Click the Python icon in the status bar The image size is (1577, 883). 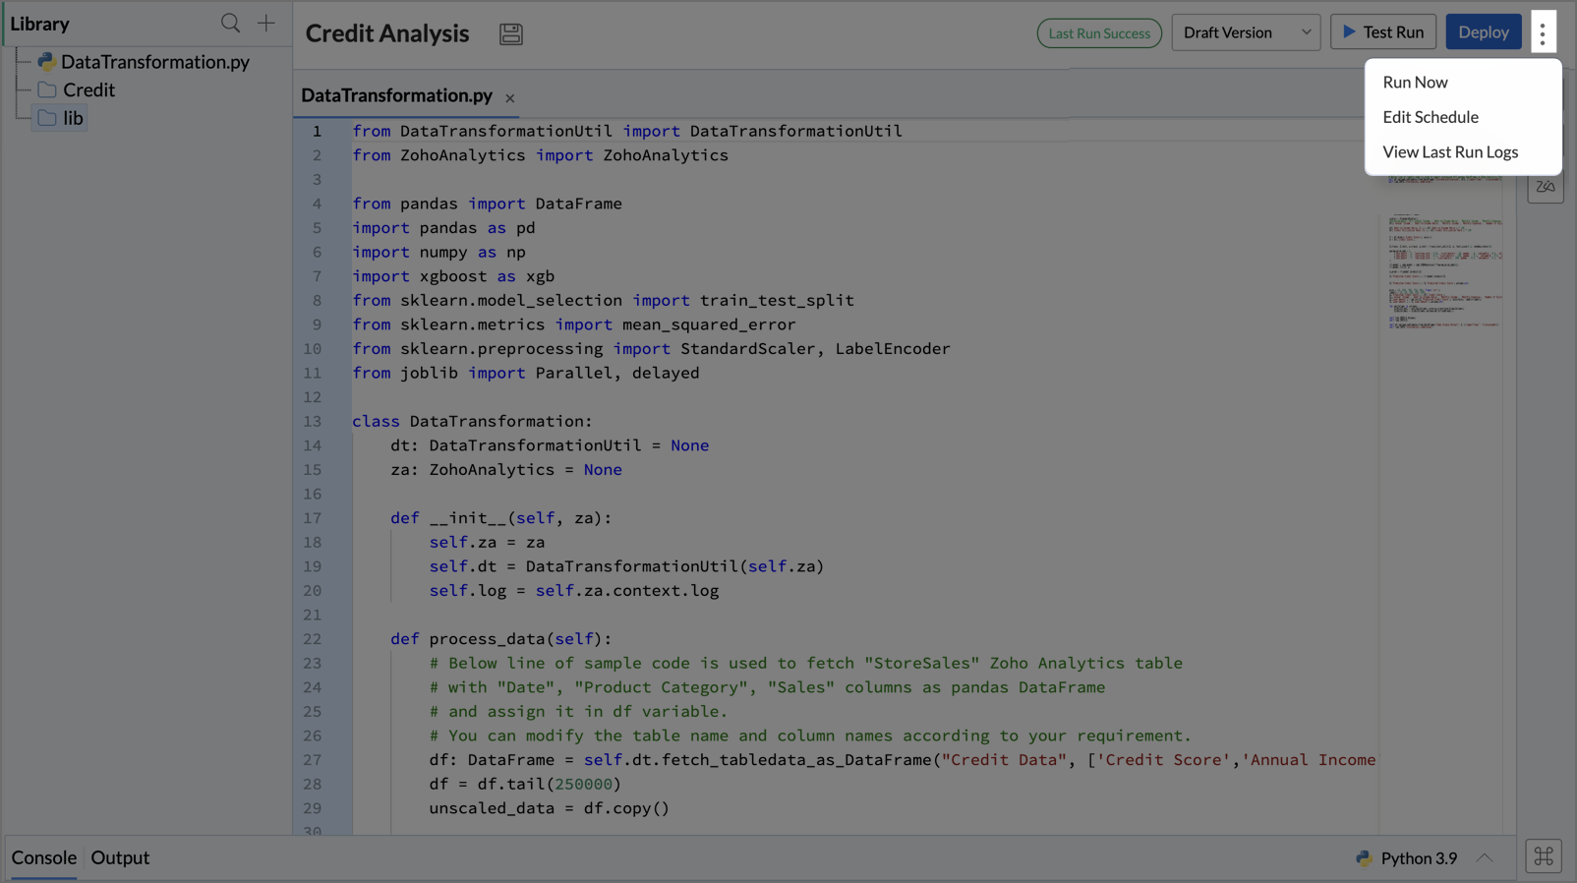click(x=1364, y=858)
